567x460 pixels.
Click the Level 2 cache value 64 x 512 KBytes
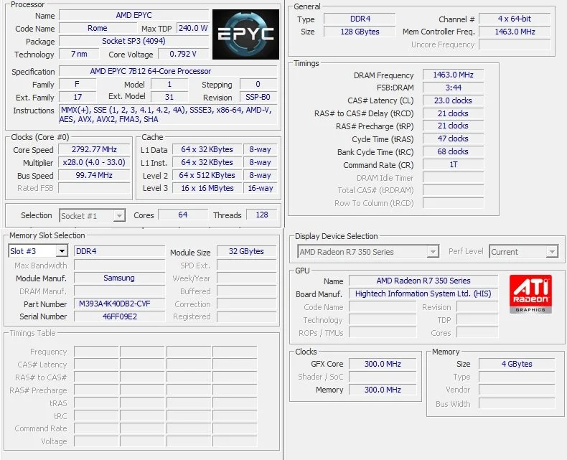(207, 175)
